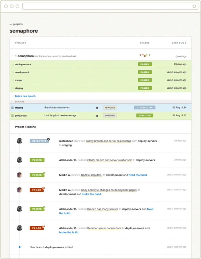
Task: Click Marko A. avatar beside Update step defs
Action: click(x=20, y=175)
